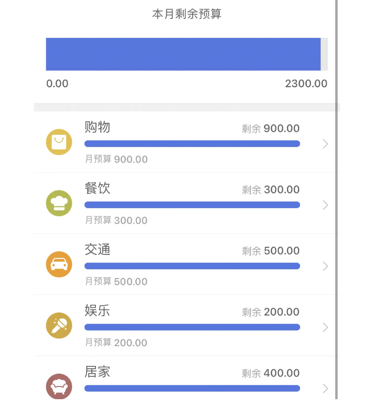The width and height of the screenshot is (373, 401).
Task: Click the 娱乐 budget progress bar
Action: tap(192, 327)
